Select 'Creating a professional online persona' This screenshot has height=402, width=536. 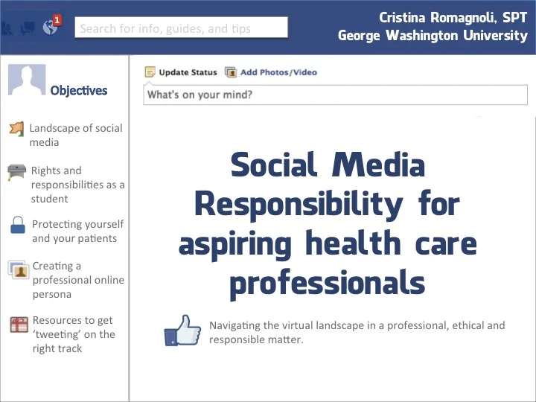click(x=78, y=280)
